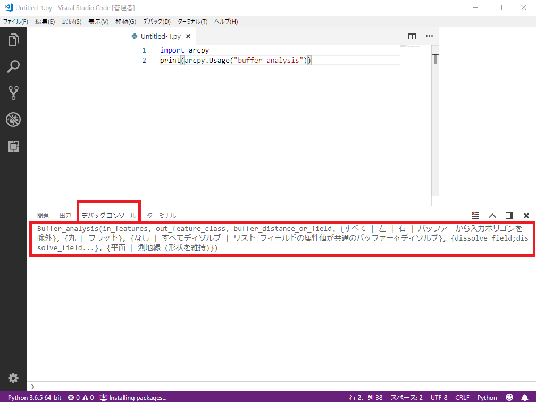Viewport: 536px width, 402px height.
Task: Open the ターミナル(T) menu
Action: point(192,21)
